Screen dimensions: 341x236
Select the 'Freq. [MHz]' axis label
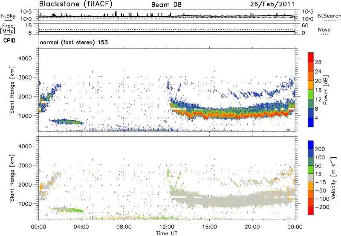point(8,29)
